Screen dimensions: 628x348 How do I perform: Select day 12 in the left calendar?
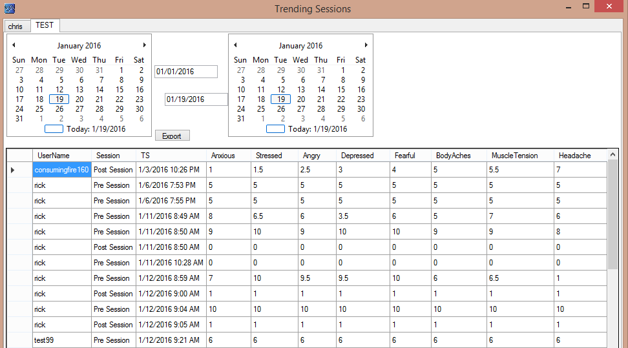point(59,90)
